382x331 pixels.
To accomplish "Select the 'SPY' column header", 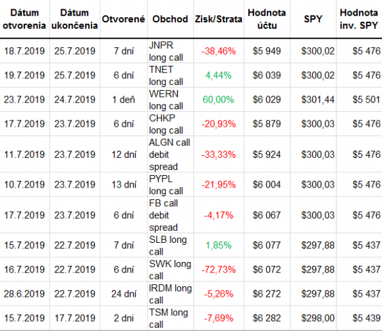I will click(313, 19).
